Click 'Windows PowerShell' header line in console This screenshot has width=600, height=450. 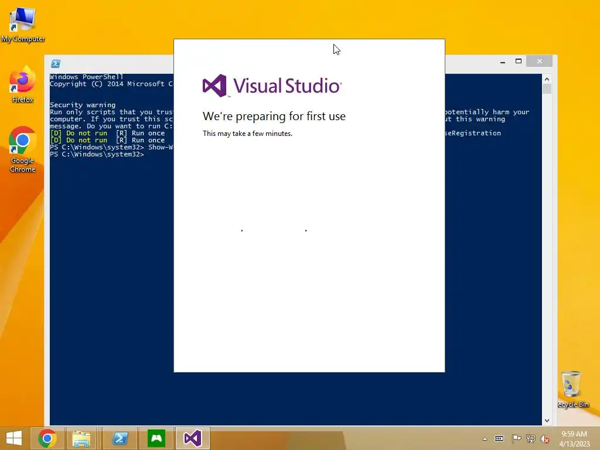87,77
